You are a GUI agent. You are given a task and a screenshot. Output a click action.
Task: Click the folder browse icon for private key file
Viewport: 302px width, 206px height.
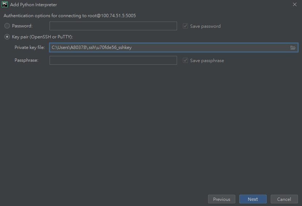pyautogui.click(x=293, y=47)
